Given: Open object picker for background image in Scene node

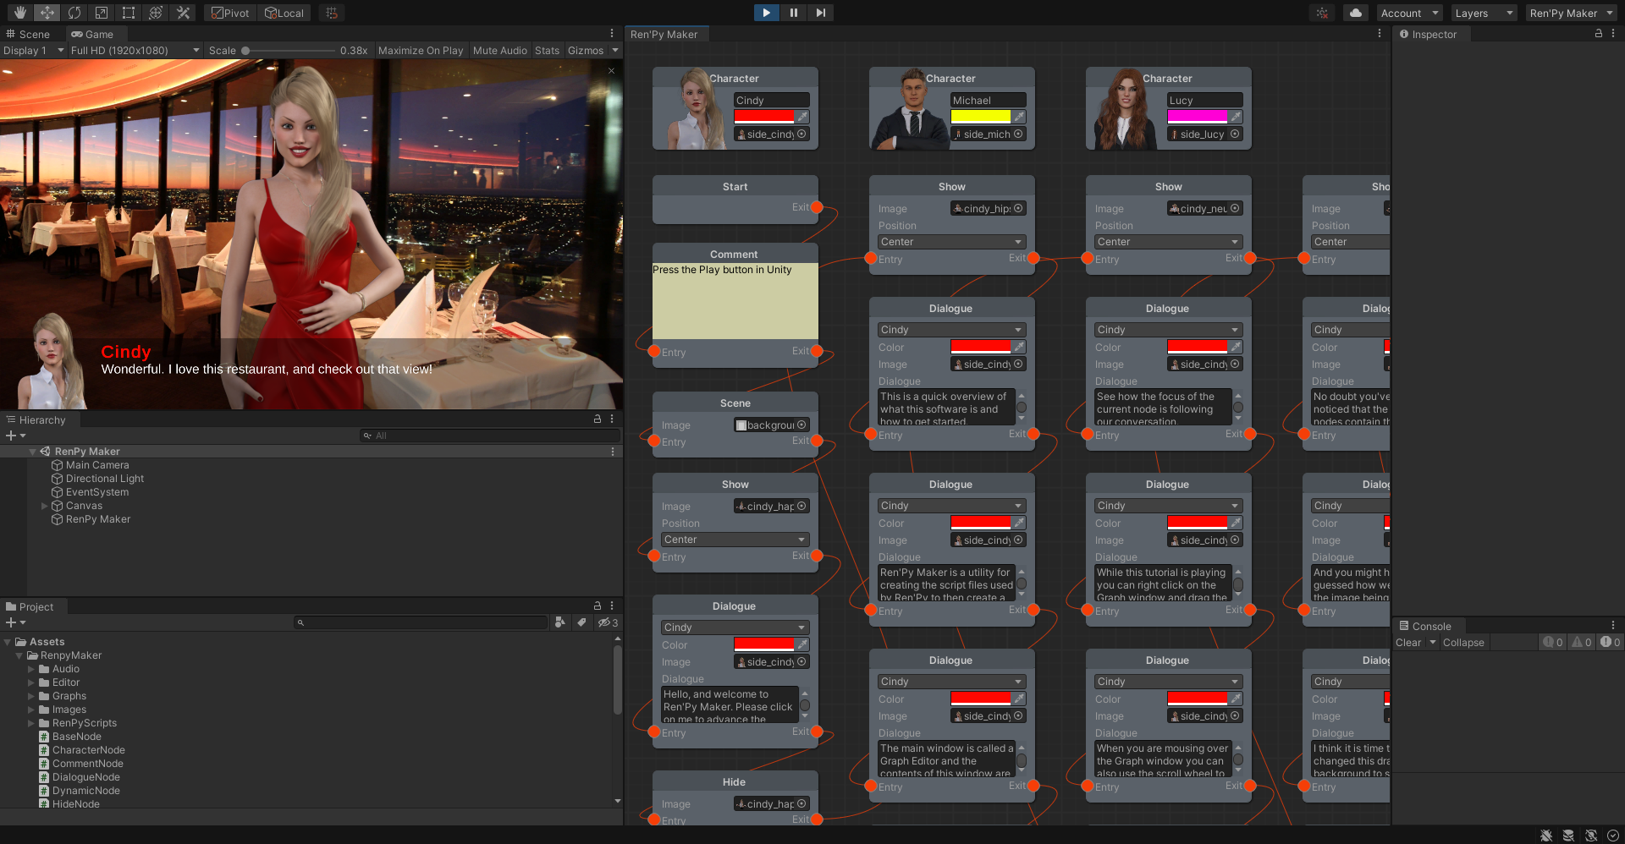Looking at the screenshot, I should 801,425.
